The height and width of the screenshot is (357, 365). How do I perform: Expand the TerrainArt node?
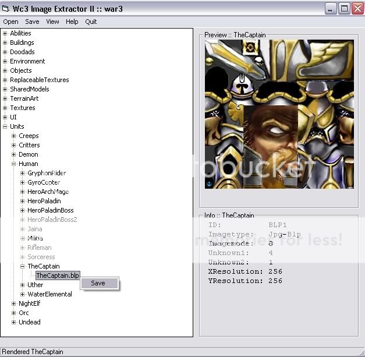click(x=5, y=99)
